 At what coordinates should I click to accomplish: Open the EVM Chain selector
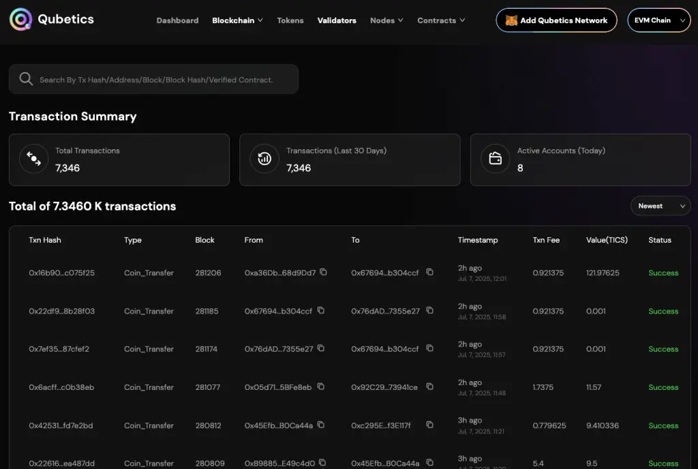pyautogui.click(x=659, y=20)
